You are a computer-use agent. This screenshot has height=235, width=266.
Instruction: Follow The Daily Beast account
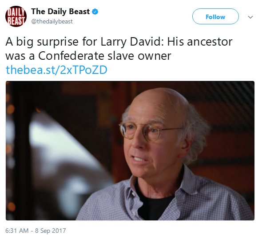tap(215, 16)
